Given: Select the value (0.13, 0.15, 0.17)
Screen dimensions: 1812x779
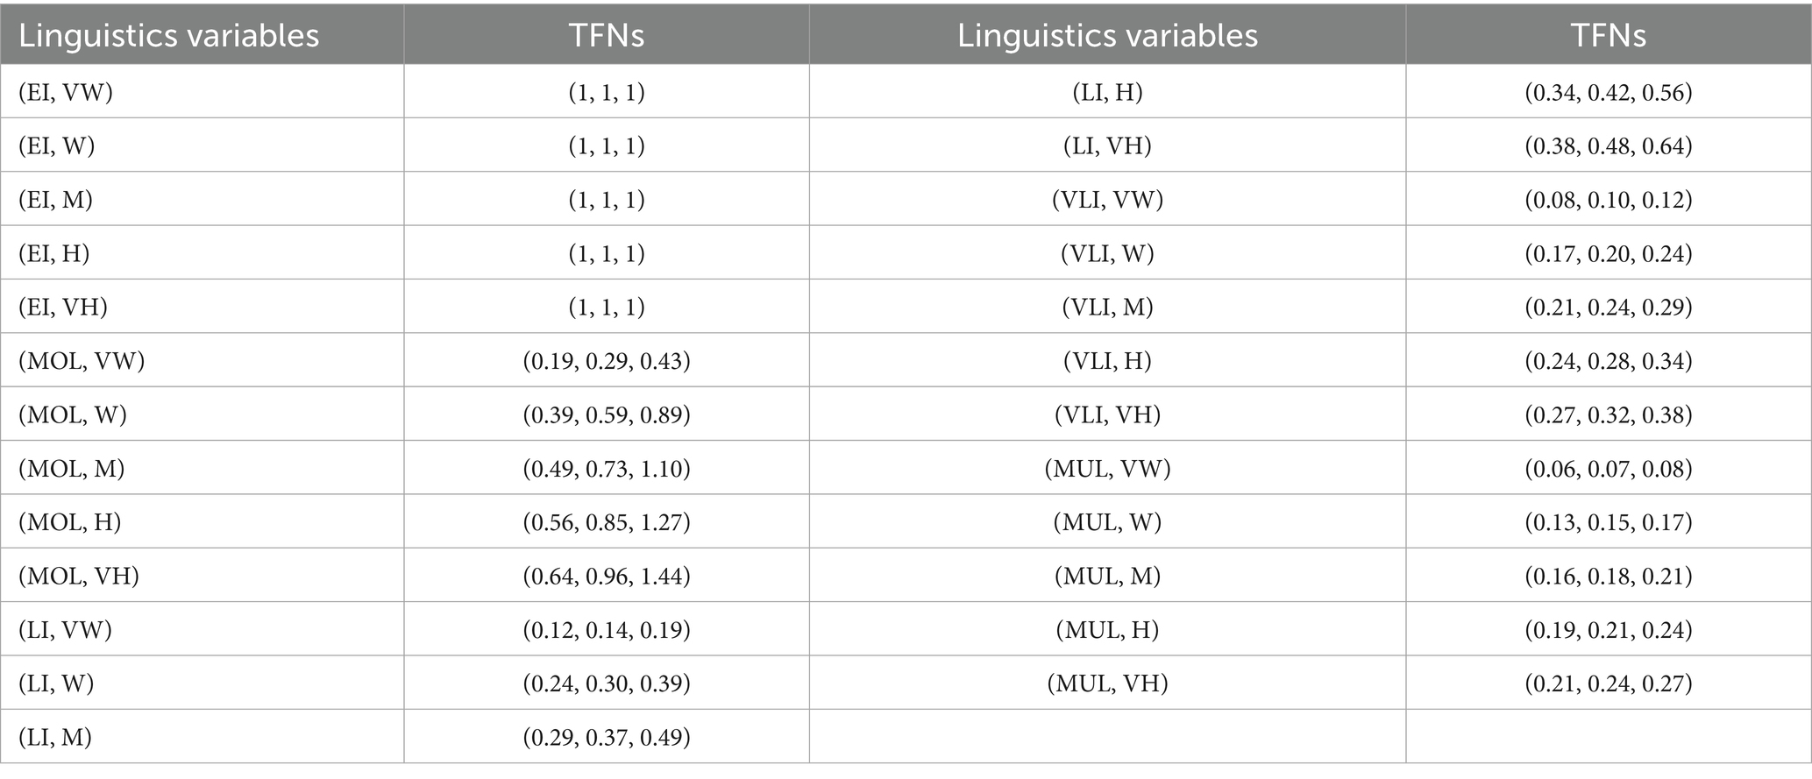Looking at the screenshot, I should tap(1608, 522).
